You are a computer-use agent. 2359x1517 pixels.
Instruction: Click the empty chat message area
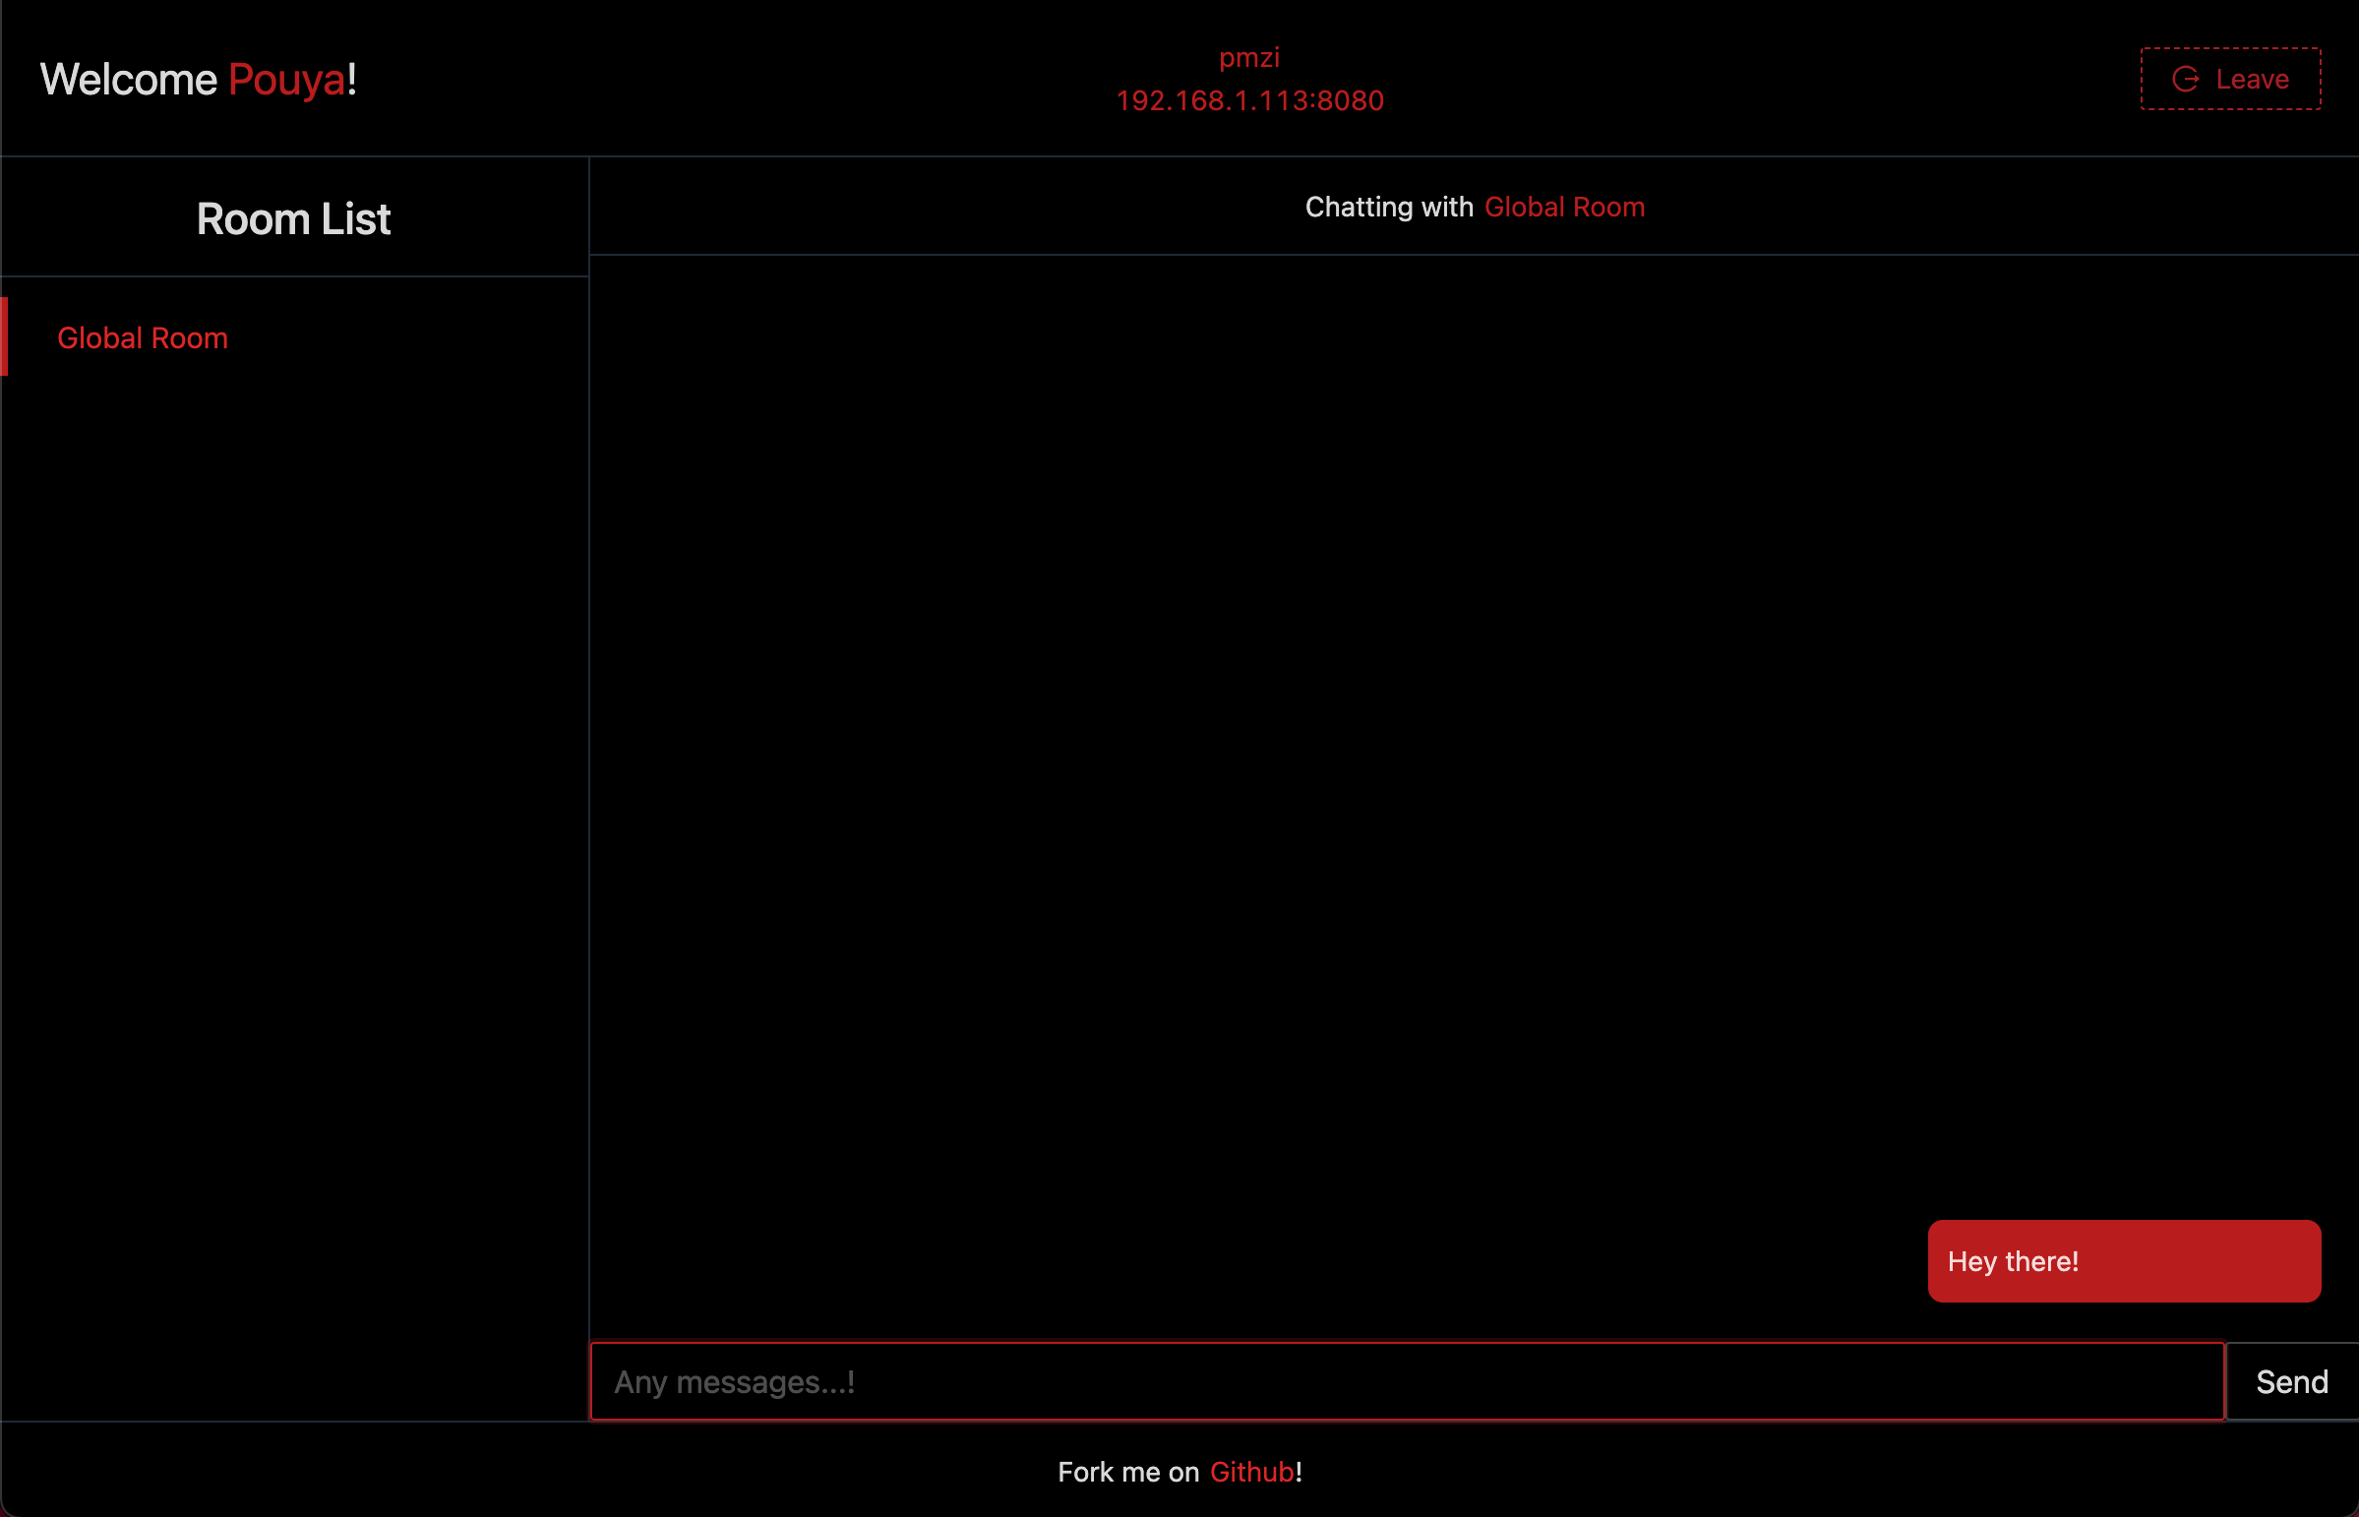tap(1474, 729)
